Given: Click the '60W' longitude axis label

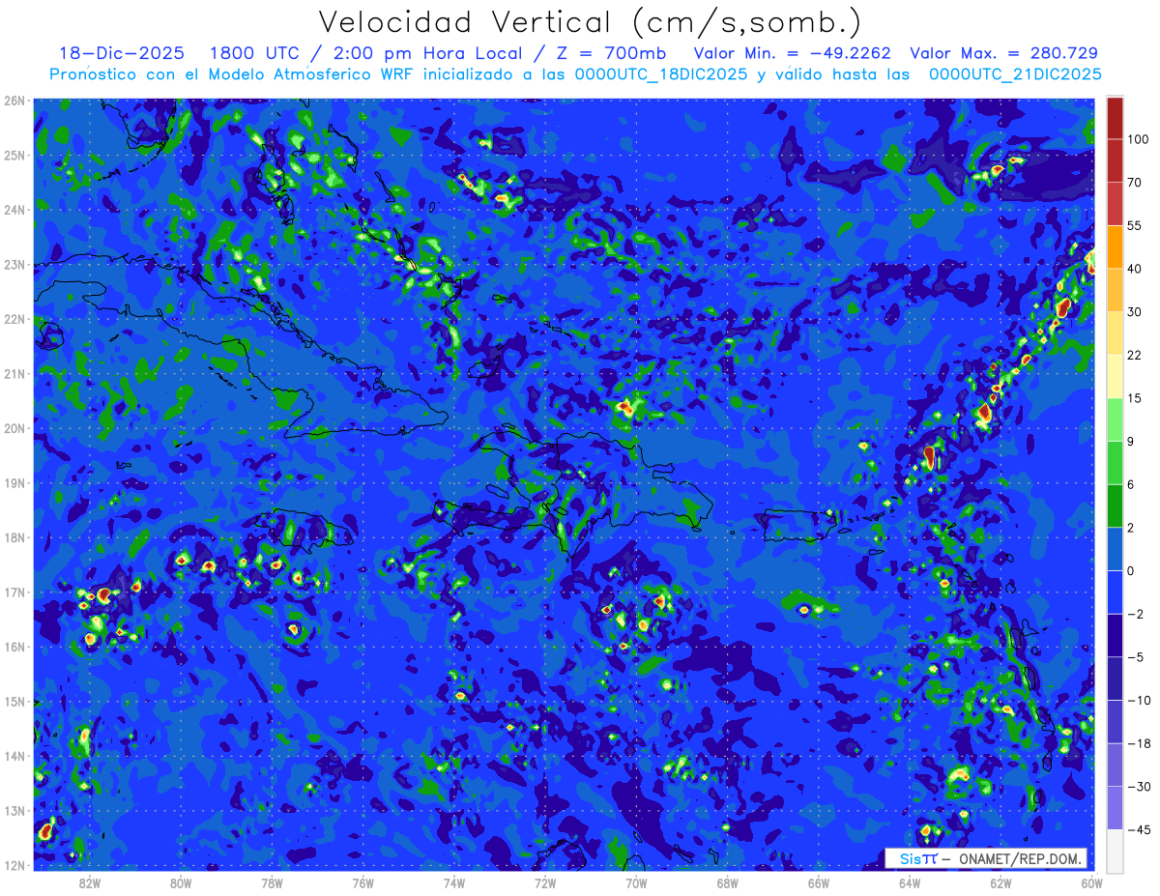Looking at the screenshot, I should [x=1091, y=882].
